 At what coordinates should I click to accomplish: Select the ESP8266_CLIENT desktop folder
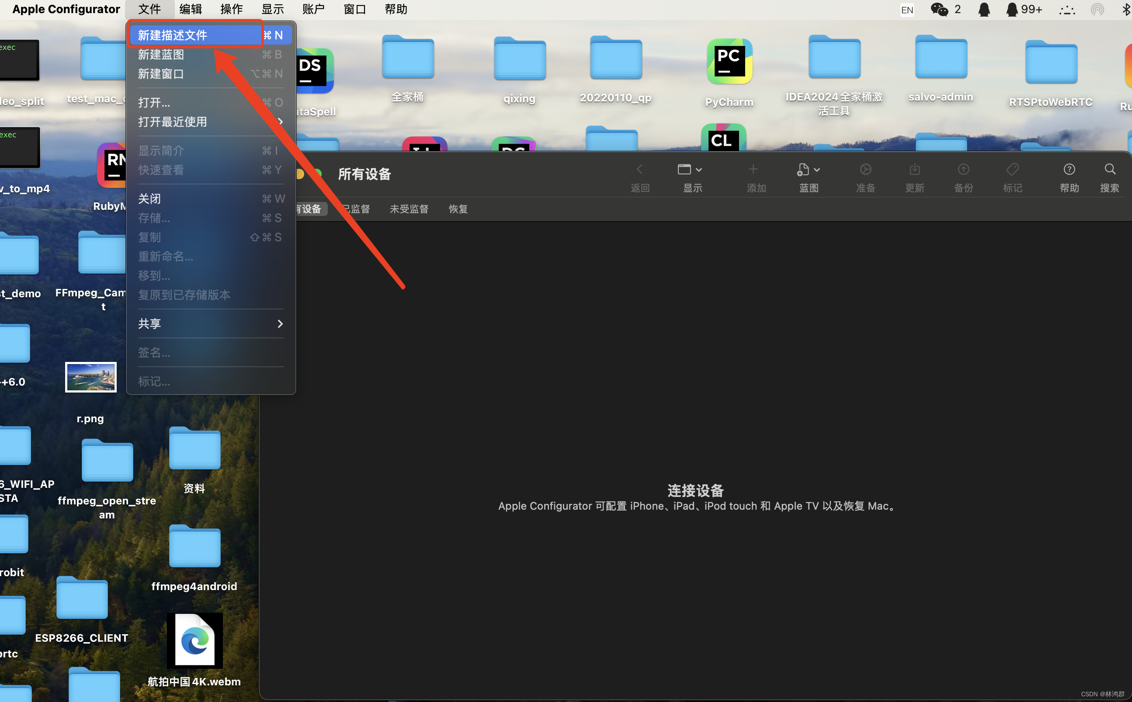(82, 598)
